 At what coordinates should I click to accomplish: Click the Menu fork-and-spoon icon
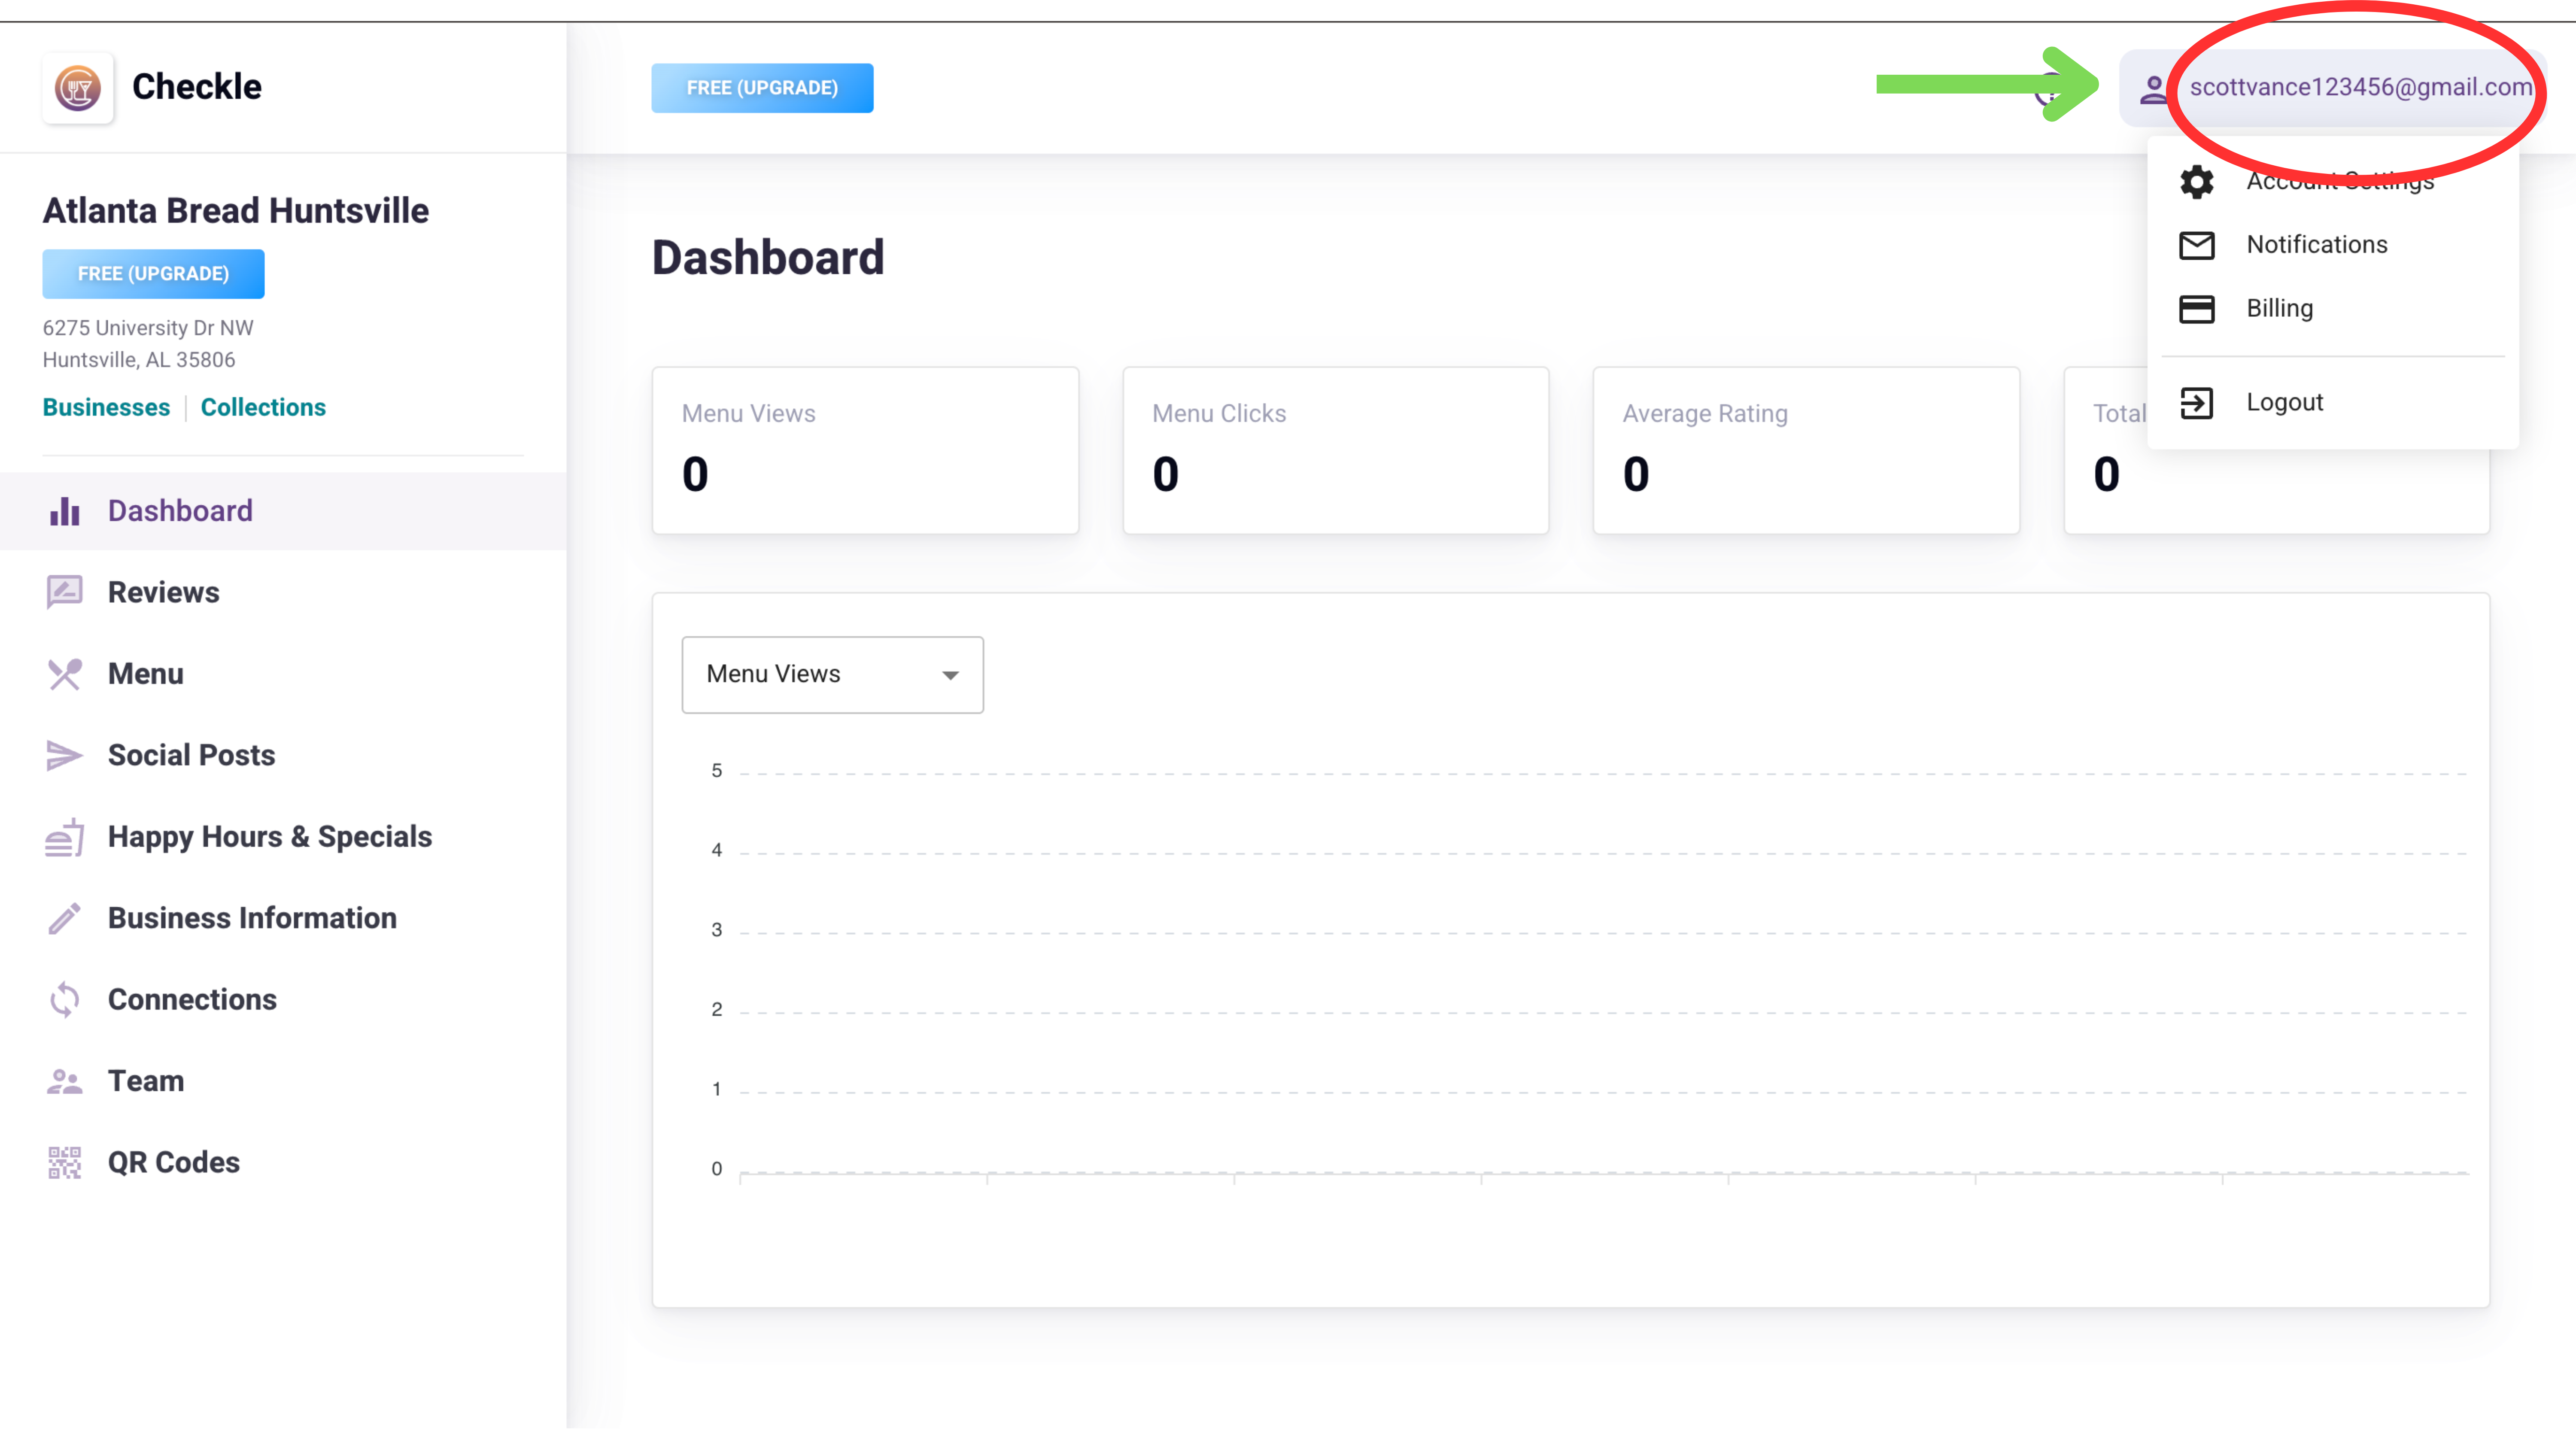click(65, 674)
